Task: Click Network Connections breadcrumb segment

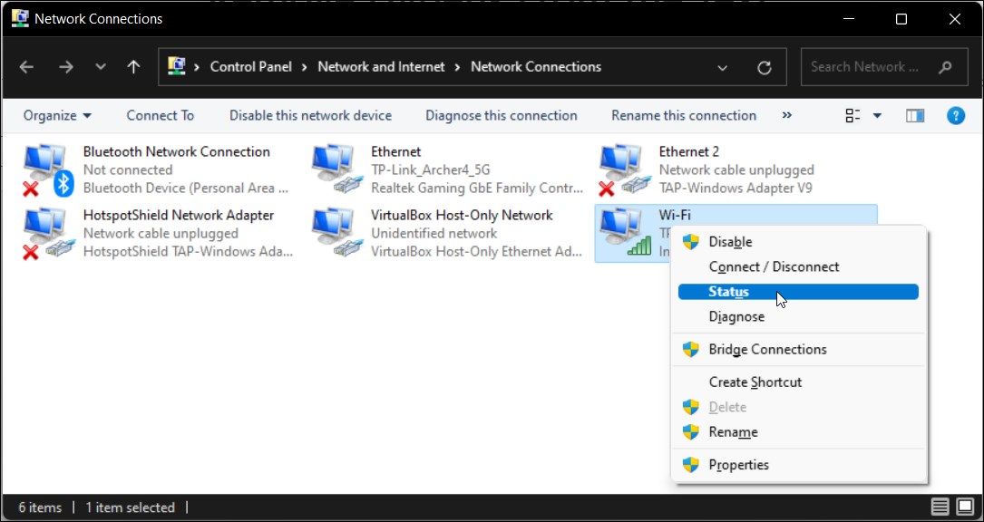Action: pos(536,66)
